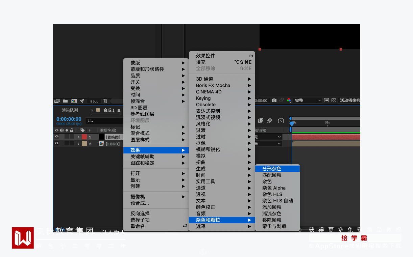
Task: Select the red [置换图] layer bar
Action: (x=326, y=137)
